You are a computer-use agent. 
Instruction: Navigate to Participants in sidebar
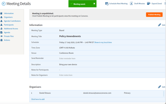pos(9,25)
